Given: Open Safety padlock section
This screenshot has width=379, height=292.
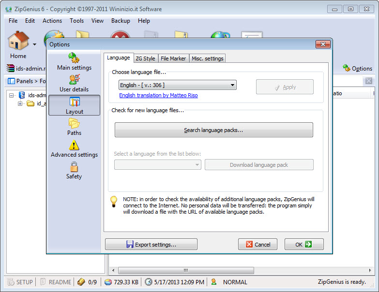Looking at the screenshot, I should pos(74,170).
